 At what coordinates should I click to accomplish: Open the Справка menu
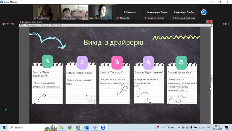60,25
